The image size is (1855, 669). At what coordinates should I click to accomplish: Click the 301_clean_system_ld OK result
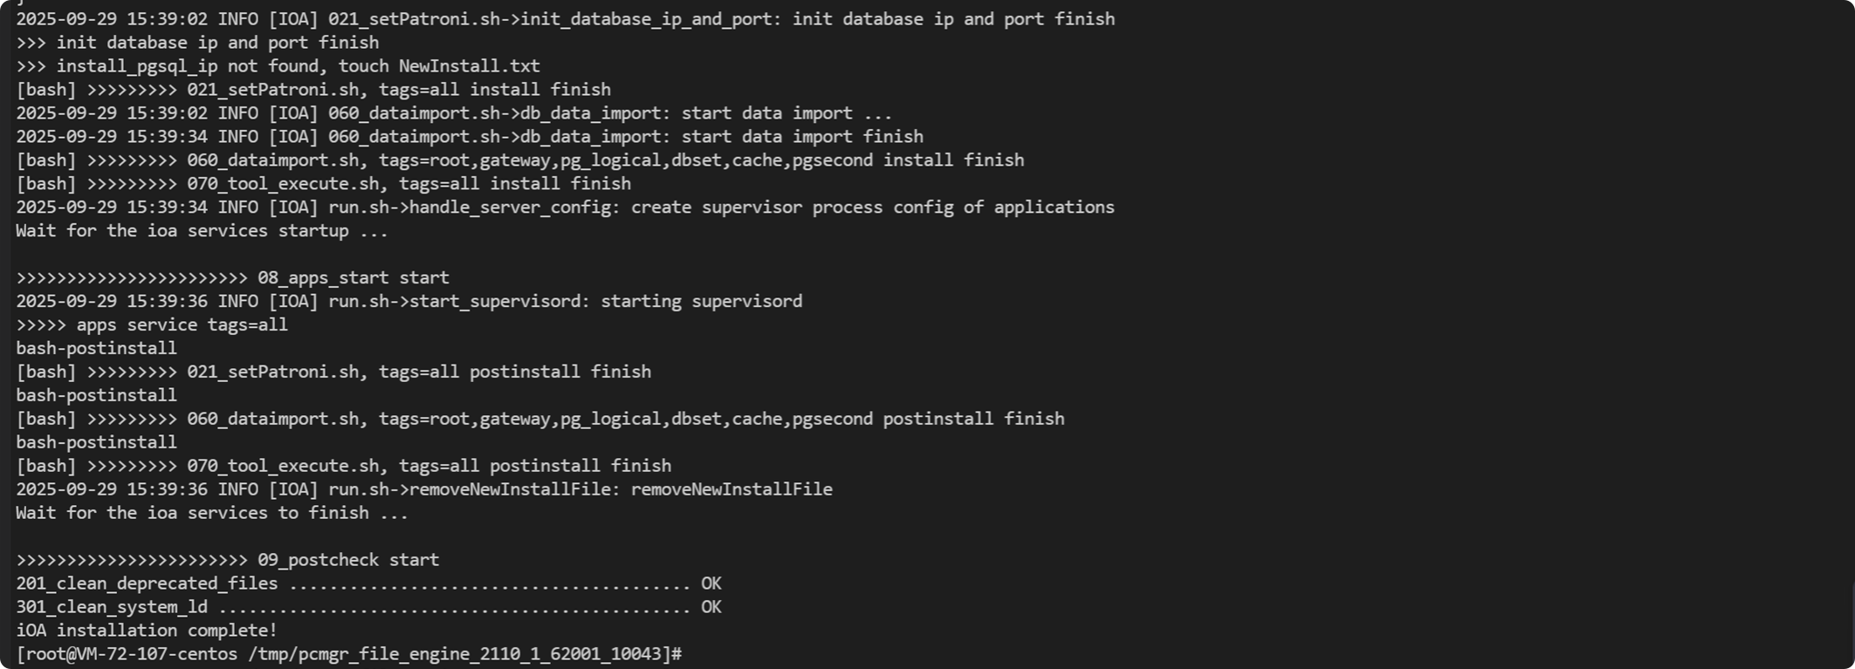711,607
